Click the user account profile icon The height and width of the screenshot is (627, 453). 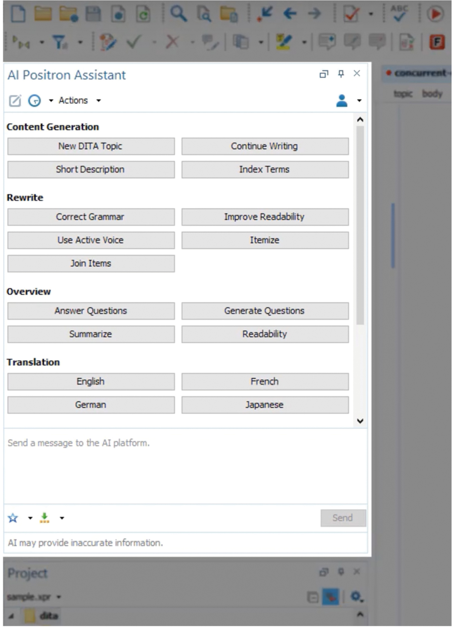click(x=342, y=100)
